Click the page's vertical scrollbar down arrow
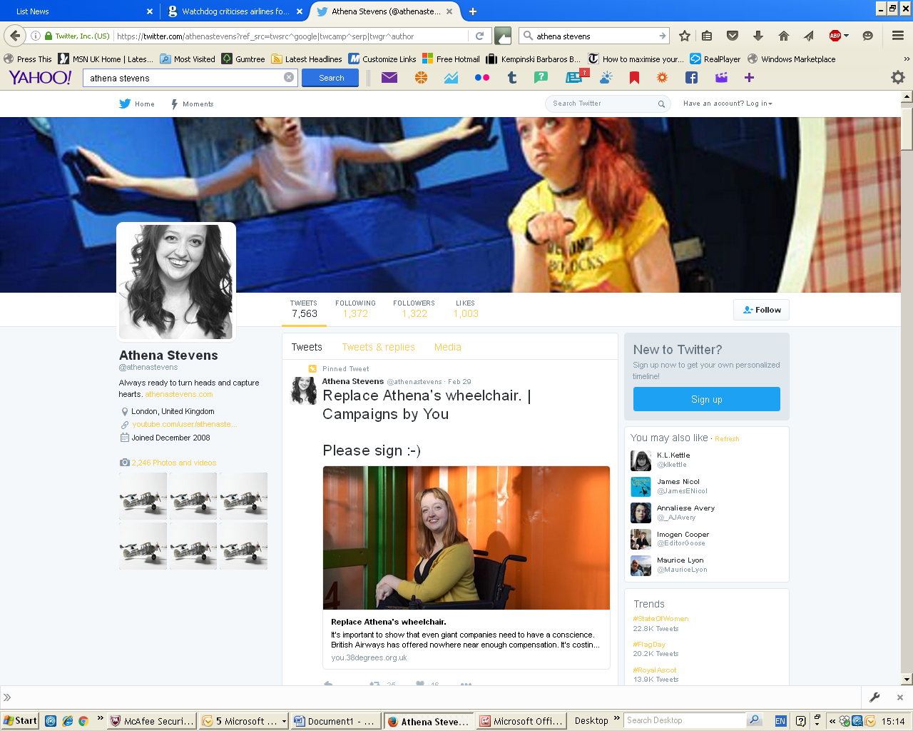Image resolution: width=913 pixels, height=731 pixels. tap(907, 679)
